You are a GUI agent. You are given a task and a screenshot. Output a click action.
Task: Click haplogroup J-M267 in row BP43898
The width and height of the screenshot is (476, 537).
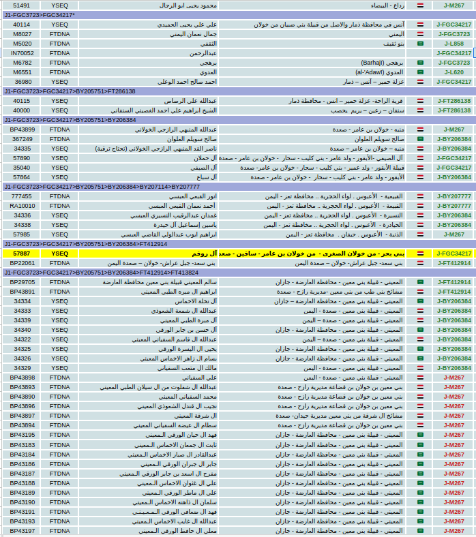[x=453, y=378]
